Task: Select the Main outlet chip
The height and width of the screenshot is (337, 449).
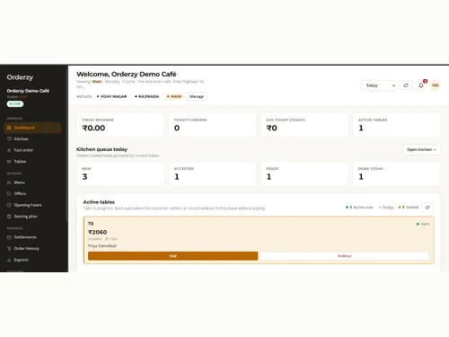Action: pyautogui.click(x=174, y=96)
